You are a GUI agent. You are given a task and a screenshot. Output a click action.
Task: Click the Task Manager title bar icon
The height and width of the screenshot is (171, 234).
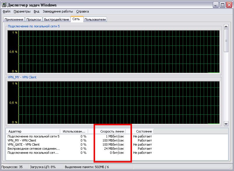point(4,5)
